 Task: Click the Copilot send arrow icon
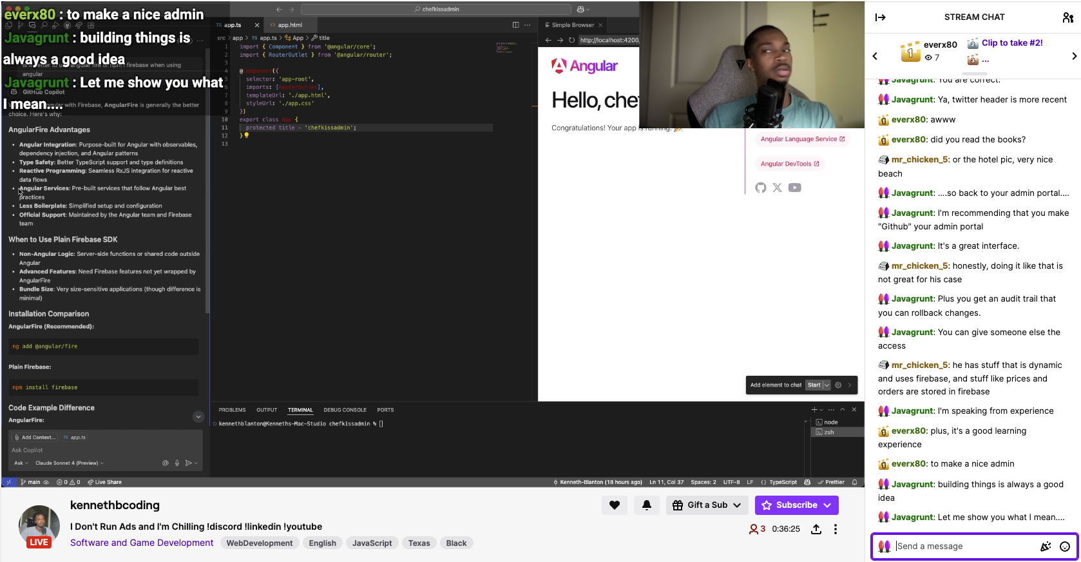pos(188,463)
